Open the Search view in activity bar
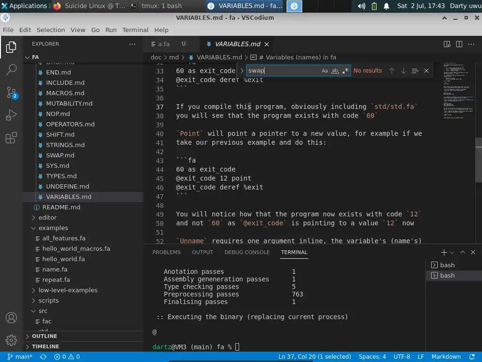Screen dimensions: 482x362 pyautogui.click(x=11, y=70)
